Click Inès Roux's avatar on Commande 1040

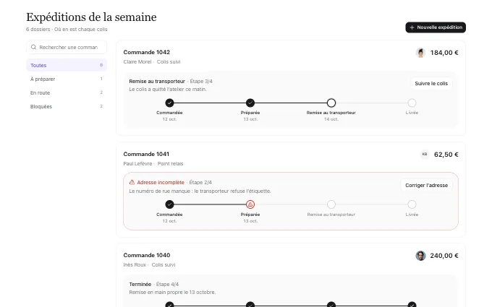click(420, 256)
